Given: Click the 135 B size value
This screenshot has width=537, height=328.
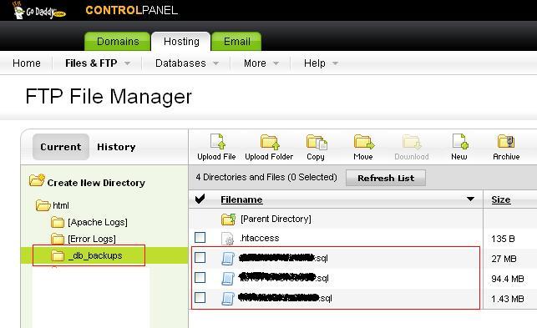Looking at the screenshot, I should coord(503,239).
